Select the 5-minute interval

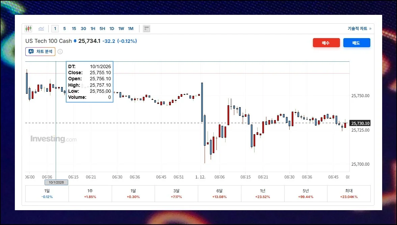pos(64,29)
